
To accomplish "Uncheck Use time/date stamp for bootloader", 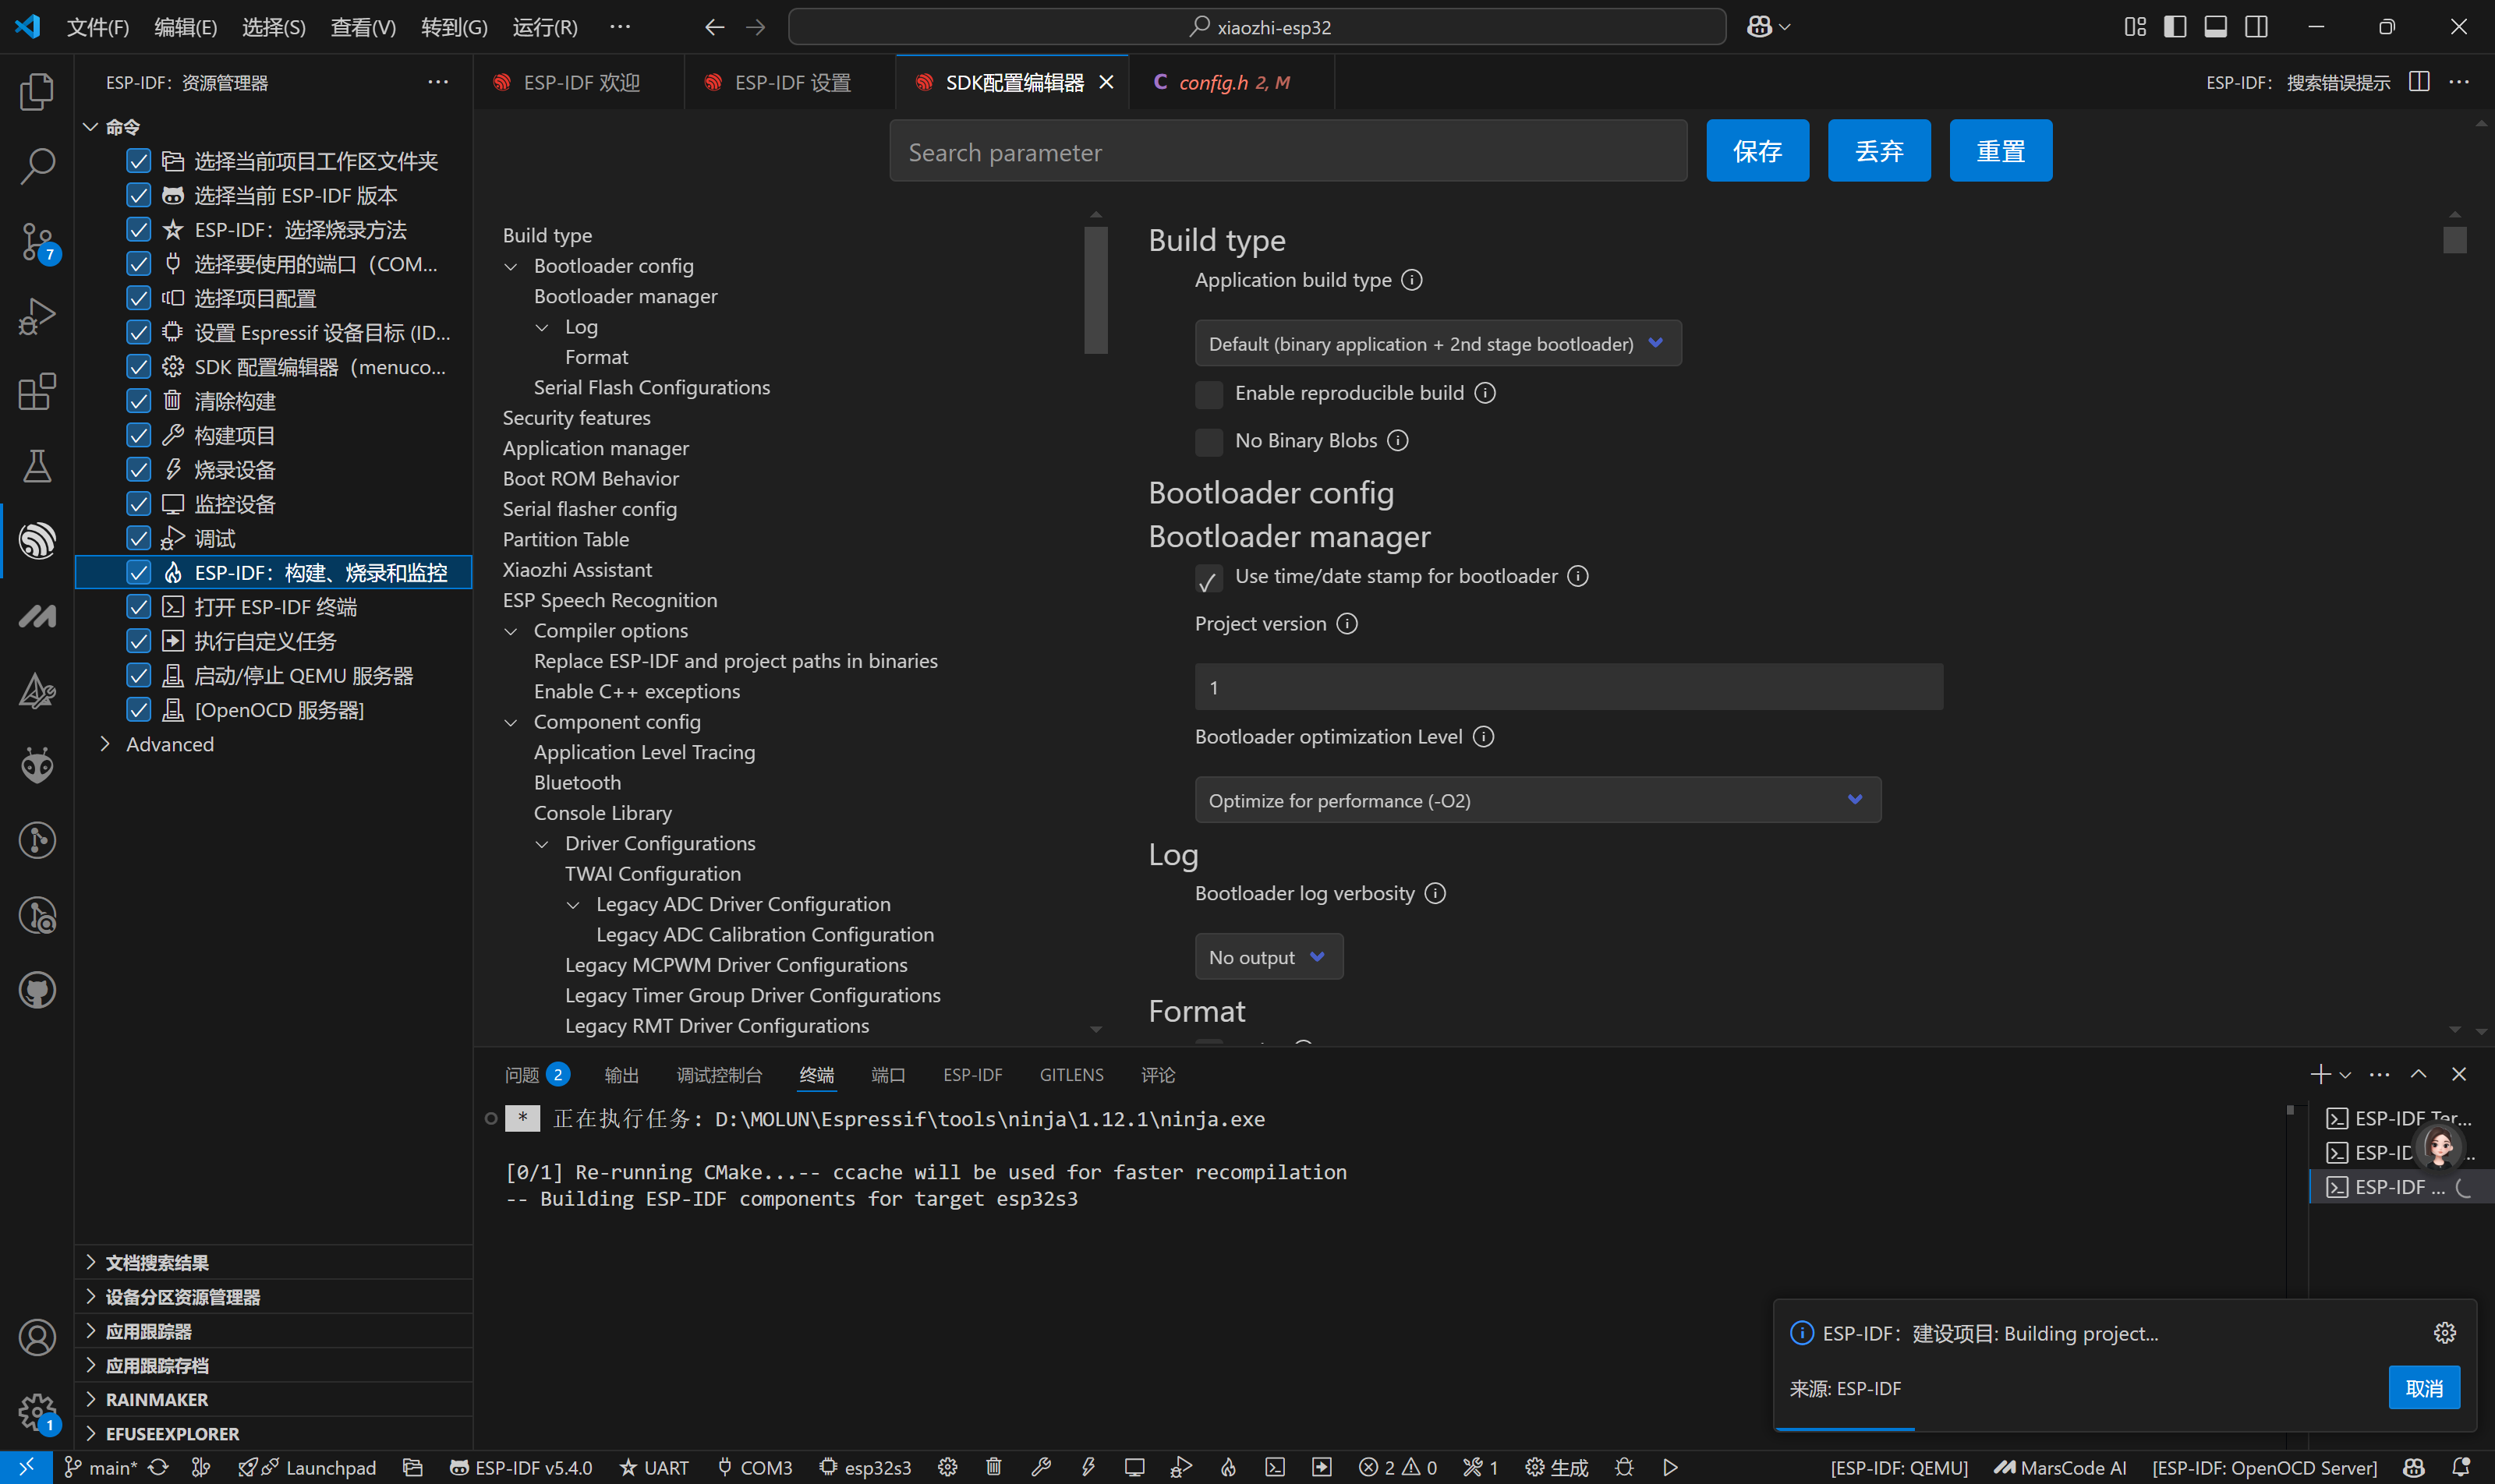I will coord(1209,578).
